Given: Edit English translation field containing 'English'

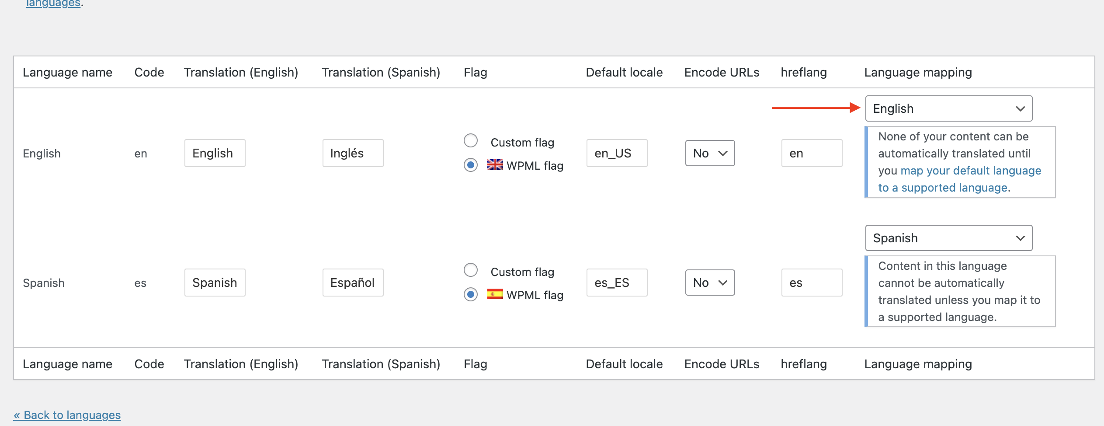Looking at the screenshot, I should tap(215, 153).
